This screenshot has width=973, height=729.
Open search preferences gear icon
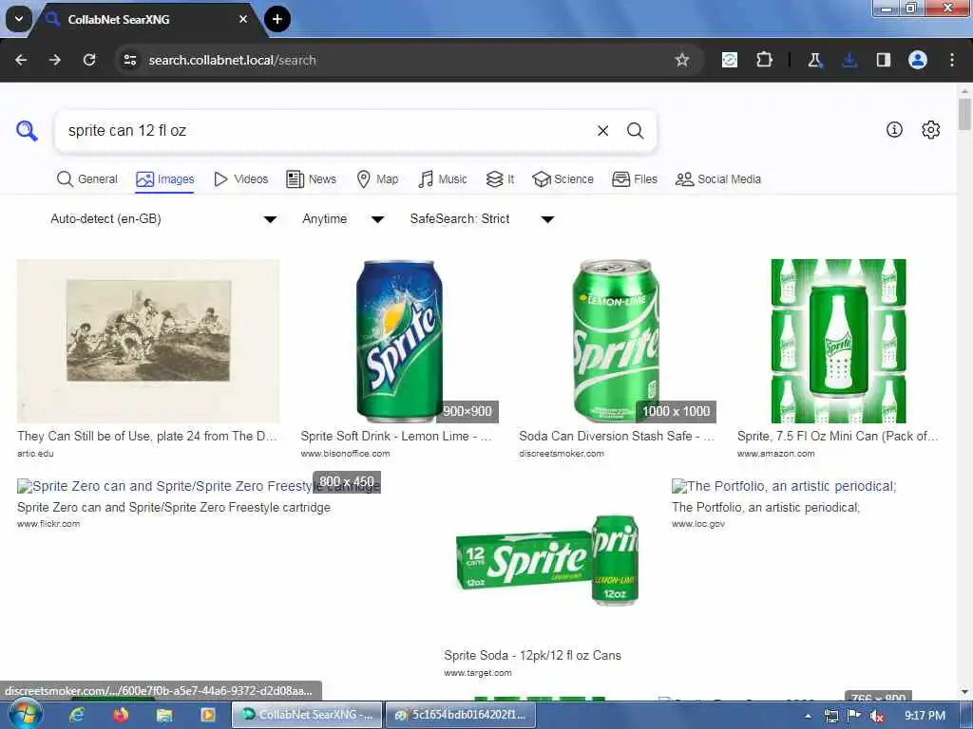[x=931, y=129]
